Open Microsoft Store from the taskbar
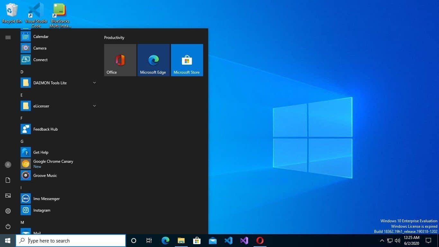The width and height of the screenshot is (439, 247). (x=197, y=241)
